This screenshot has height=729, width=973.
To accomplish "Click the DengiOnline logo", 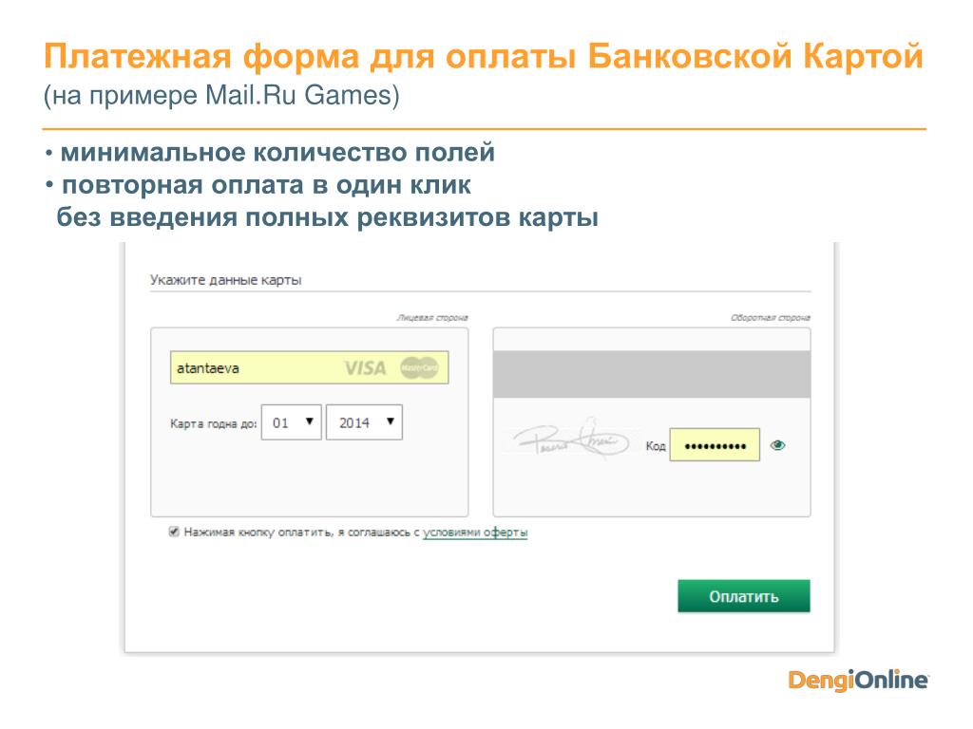I will (x=858, y=680).
